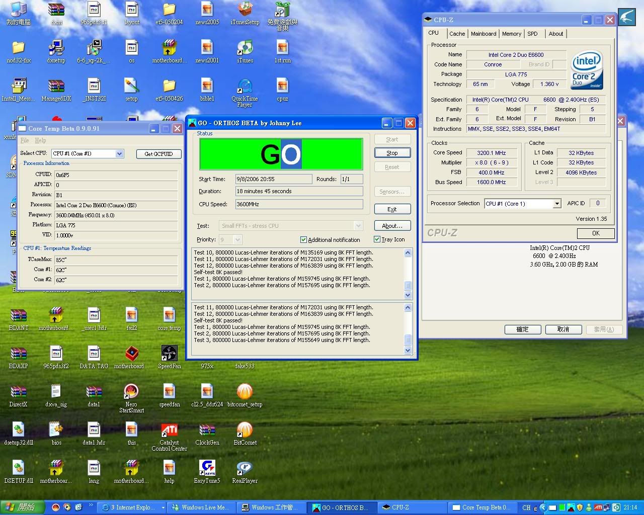Click the Stop button in ORTHOS
Viewport: 644px width, 515px height.
392,152
